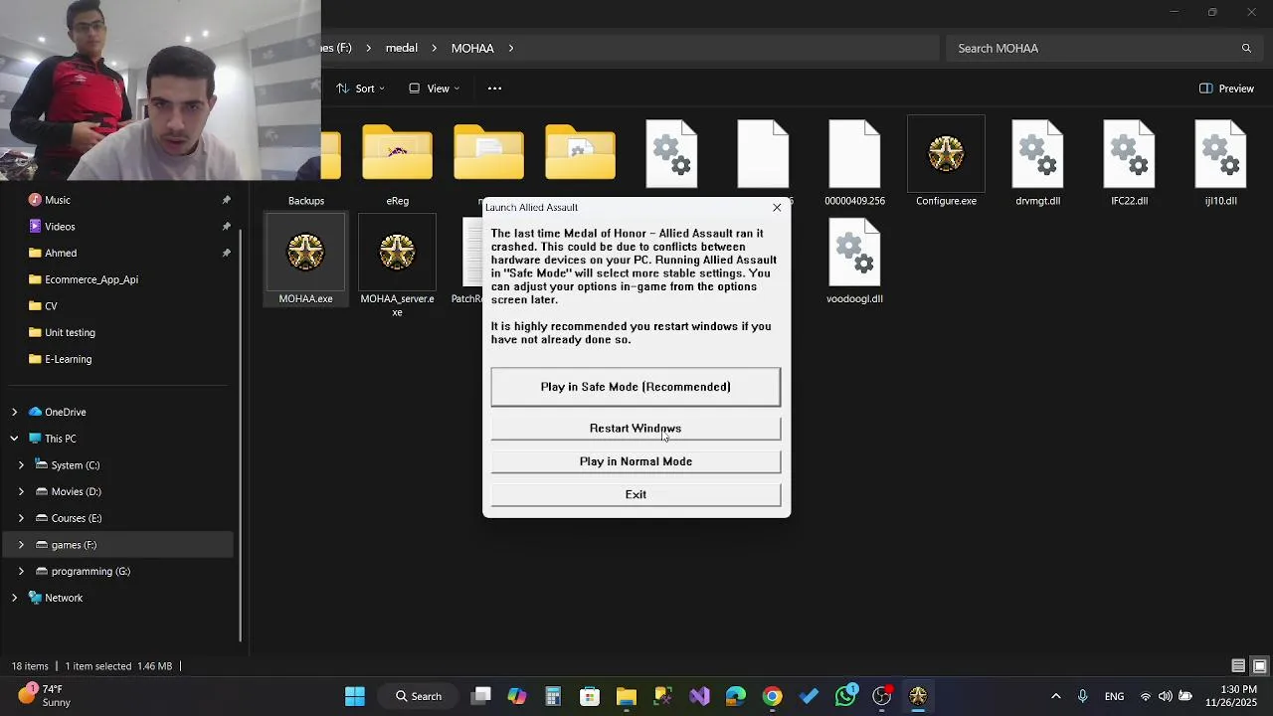Image resolution: width=1273 pixels, height=716 pixels.
Task: Choose Play in Normal Mode
Action: 636,461
